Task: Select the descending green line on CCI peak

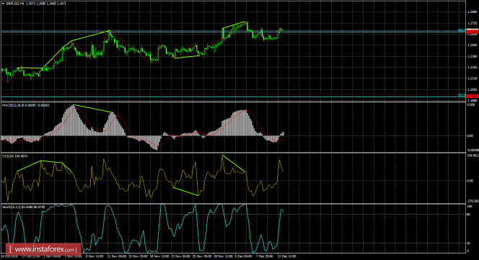Action: pyautogui.click(x=234, y=164)
